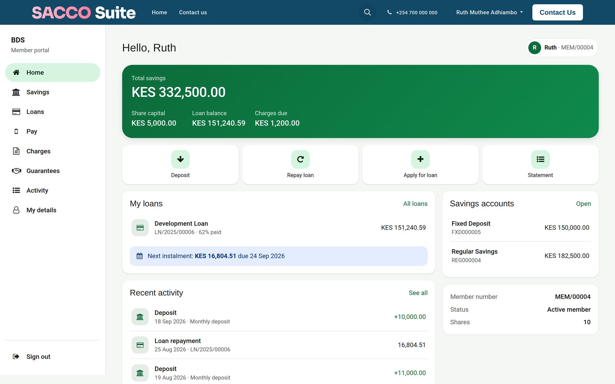The width and height of the screenshot is (615, 384).
Task: Click the search magnifier icon in header
Action: [x=367, y=12]
